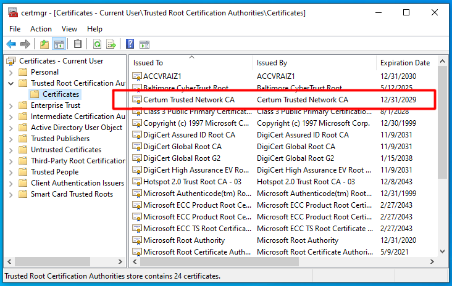Screen dimensions: 452x286
Task: Expand the Enterprise Trust node
Action: pyautogui.click(x=11, y=105)
